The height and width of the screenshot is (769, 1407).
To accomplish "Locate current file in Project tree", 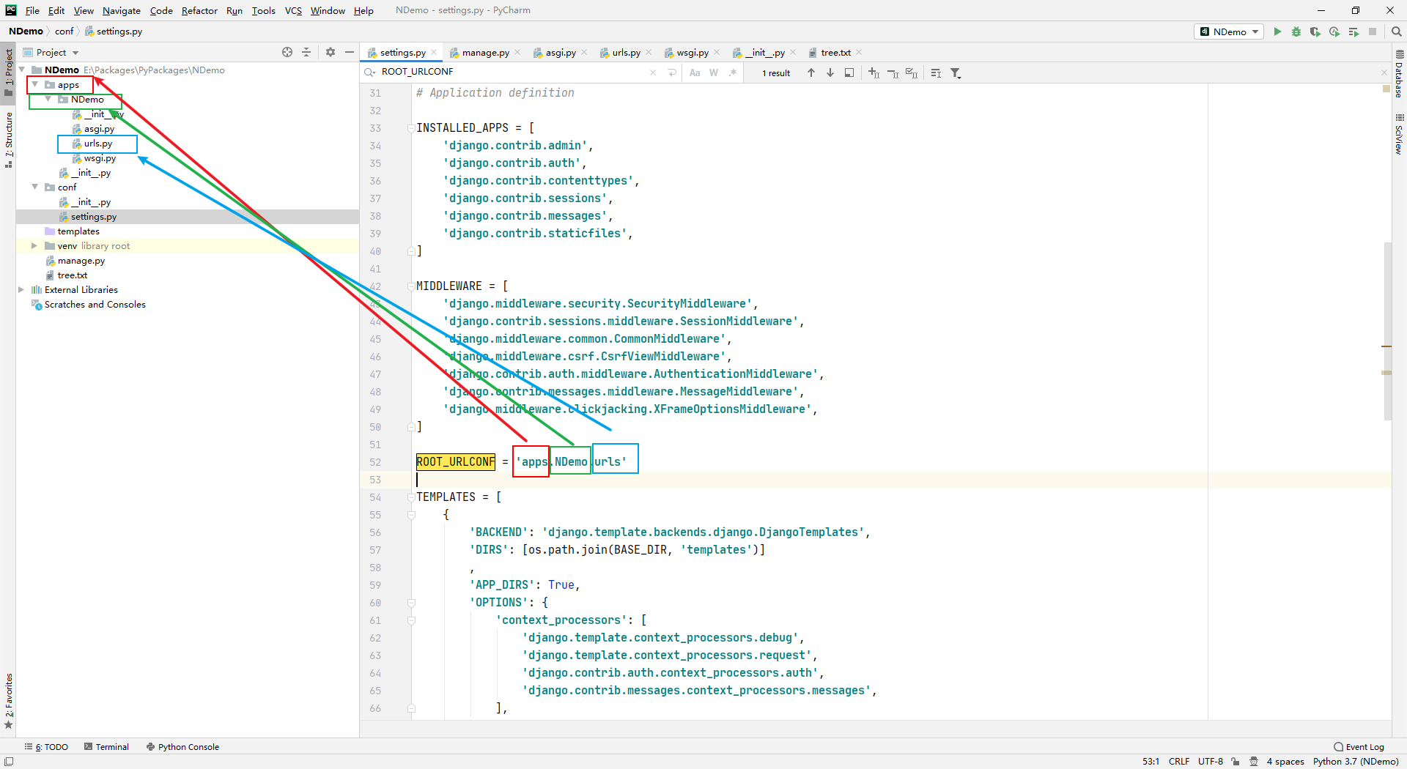I will (287, 52).
